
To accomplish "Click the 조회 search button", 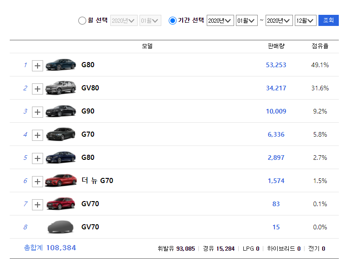I will pos(328,20).
